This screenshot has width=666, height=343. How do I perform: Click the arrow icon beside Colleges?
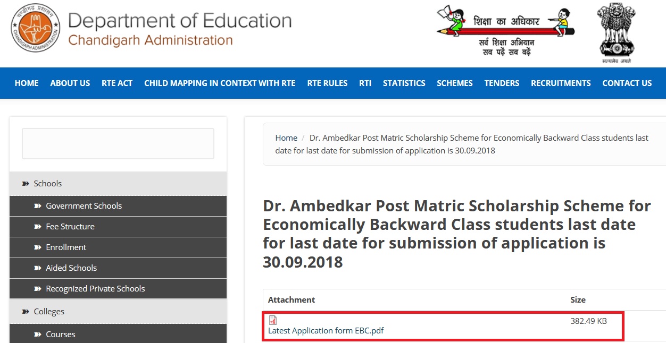point(26,312)
